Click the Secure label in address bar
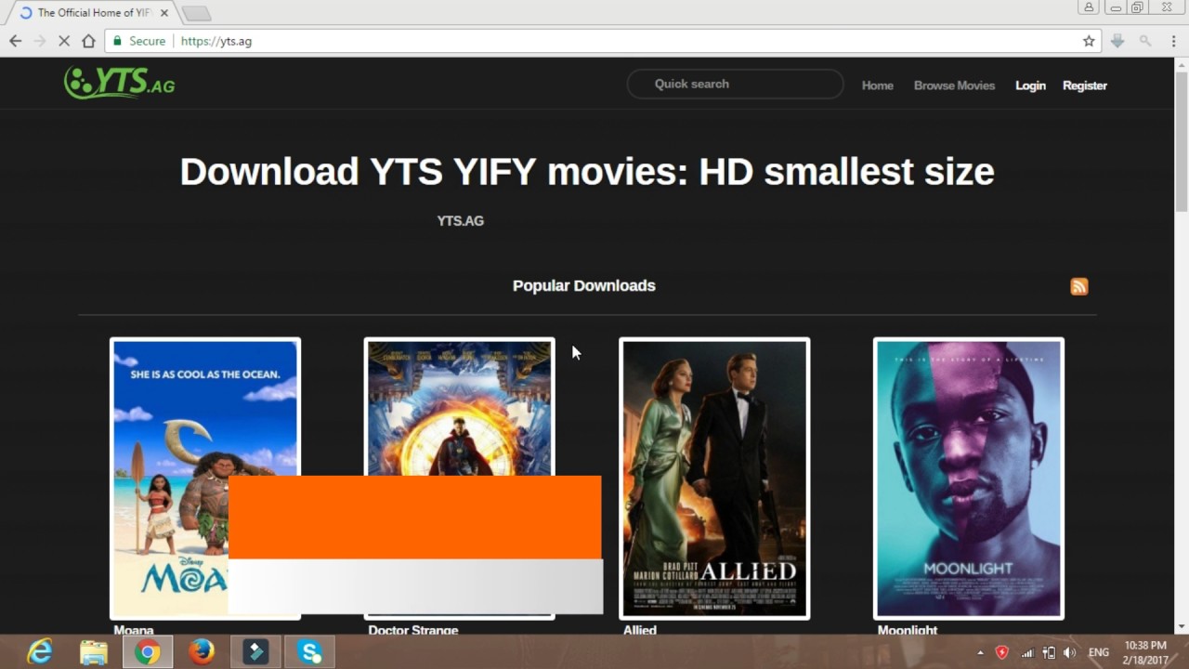The height and width of the screenshot is (669, 1189). tap(147, 41)
